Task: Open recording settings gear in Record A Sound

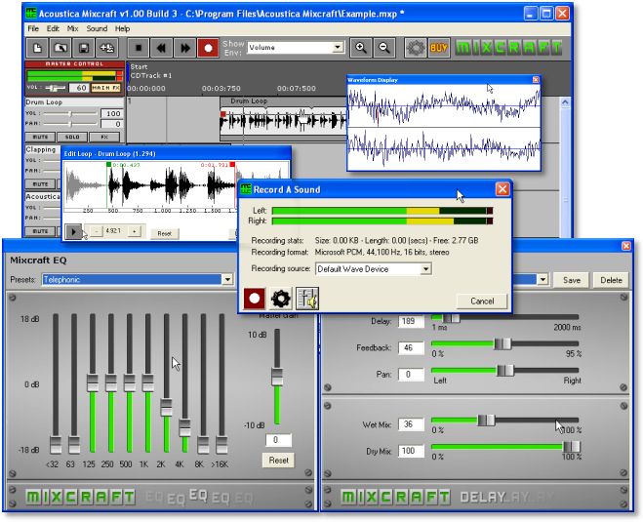Action: point(281,299)
